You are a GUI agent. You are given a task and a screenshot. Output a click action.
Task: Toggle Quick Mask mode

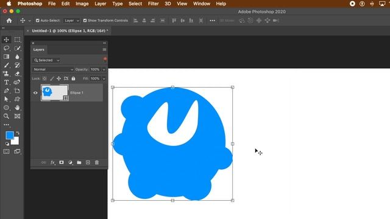coord(6,151)
